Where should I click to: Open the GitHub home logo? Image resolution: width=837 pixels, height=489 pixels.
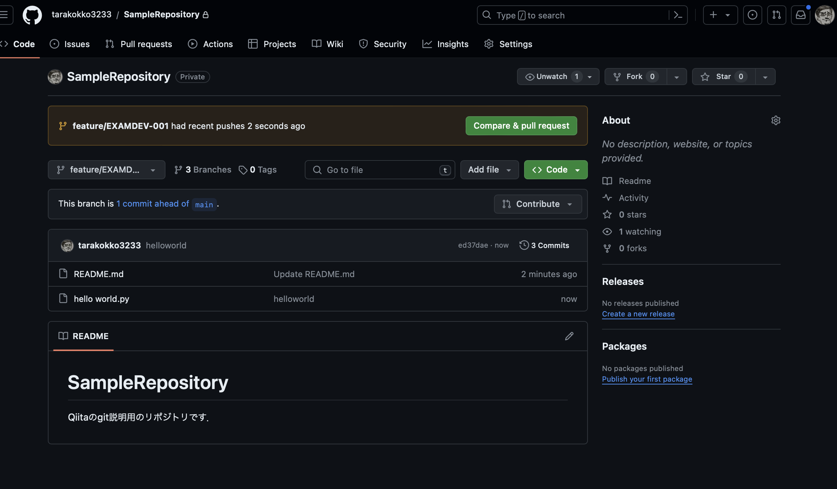(32, 15)
